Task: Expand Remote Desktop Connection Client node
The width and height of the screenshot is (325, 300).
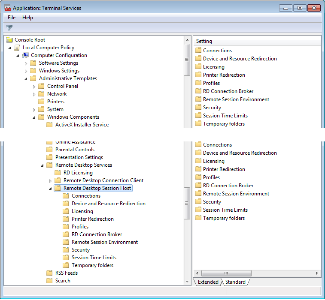Action: pyautogui.click(x=51, y=181)
